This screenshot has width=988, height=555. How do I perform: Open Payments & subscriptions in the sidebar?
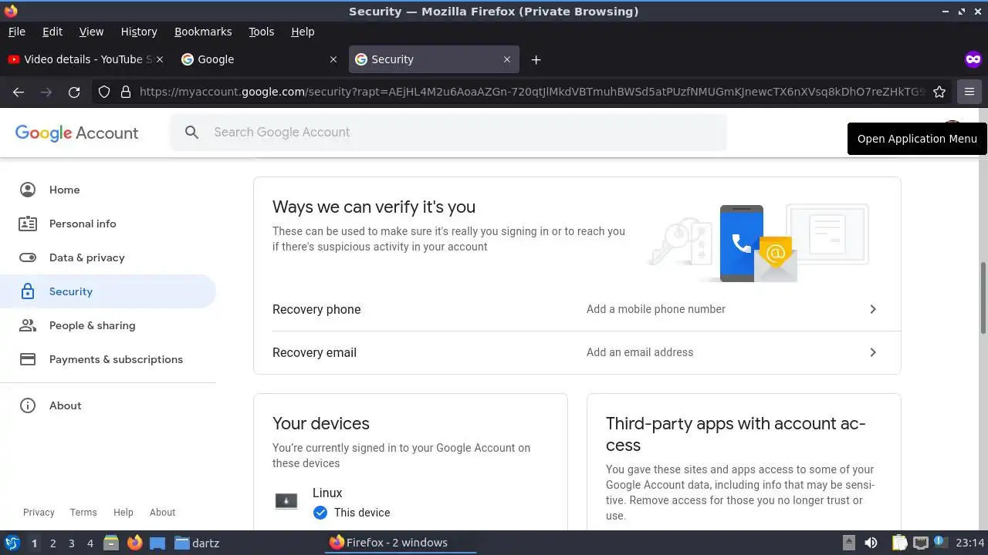coord(108,359)
